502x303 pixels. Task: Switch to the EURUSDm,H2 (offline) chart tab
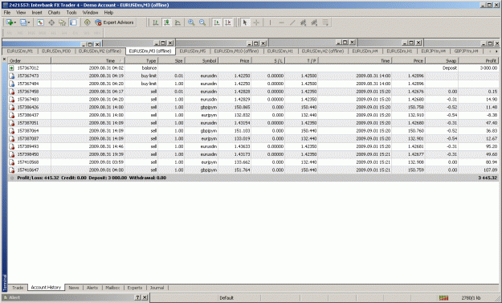pyautogui.click(x=323, y=51)
